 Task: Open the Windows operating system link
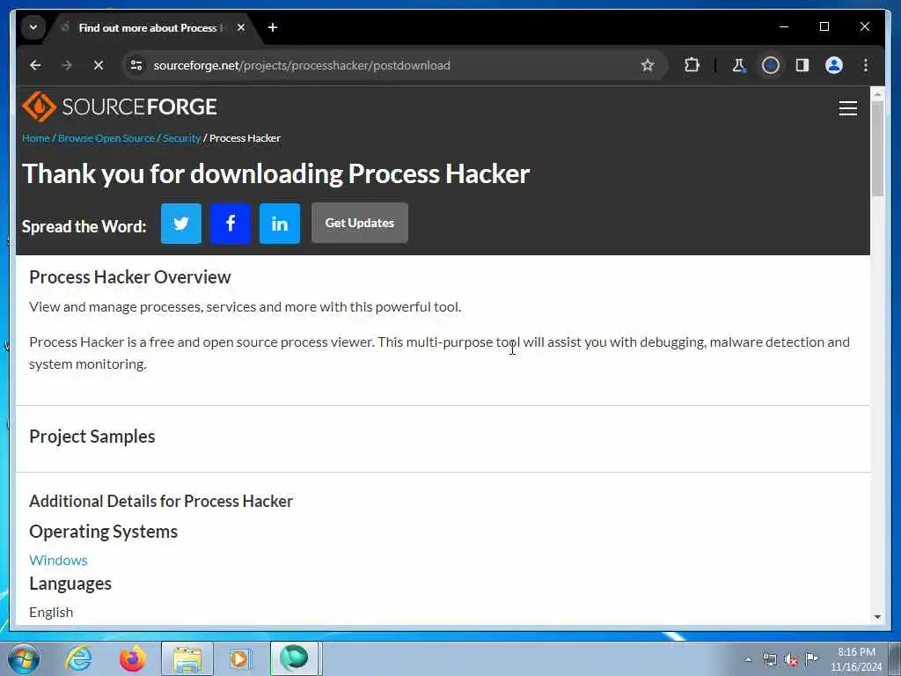point(58,560)
